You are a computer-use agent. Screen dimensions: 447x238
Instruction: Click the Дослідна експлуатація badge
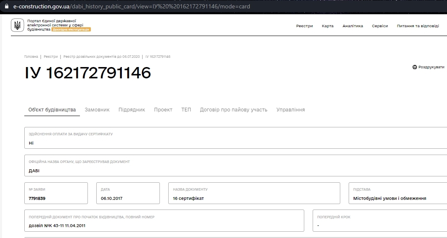click(71, 29)
